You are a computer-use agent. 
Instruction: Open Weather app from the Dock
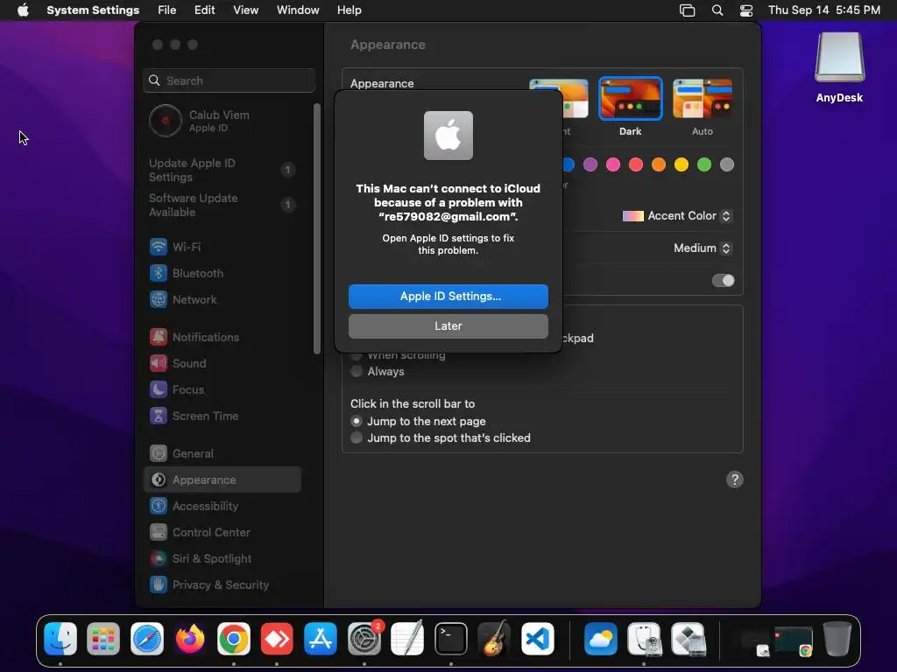click(601, 639)
